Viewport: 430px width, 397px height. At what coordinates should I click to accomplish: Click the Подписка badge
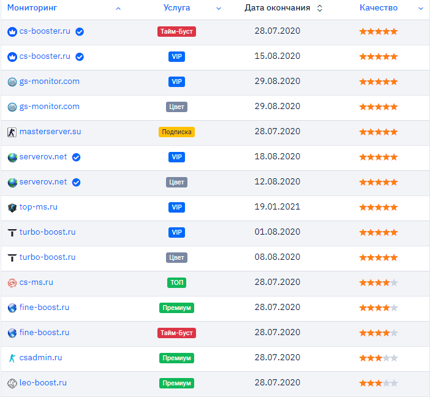pyautogui.click(x=176, y=132)
